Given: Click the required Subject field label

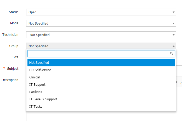Looking at the screenshot, I should pos(13,69).
